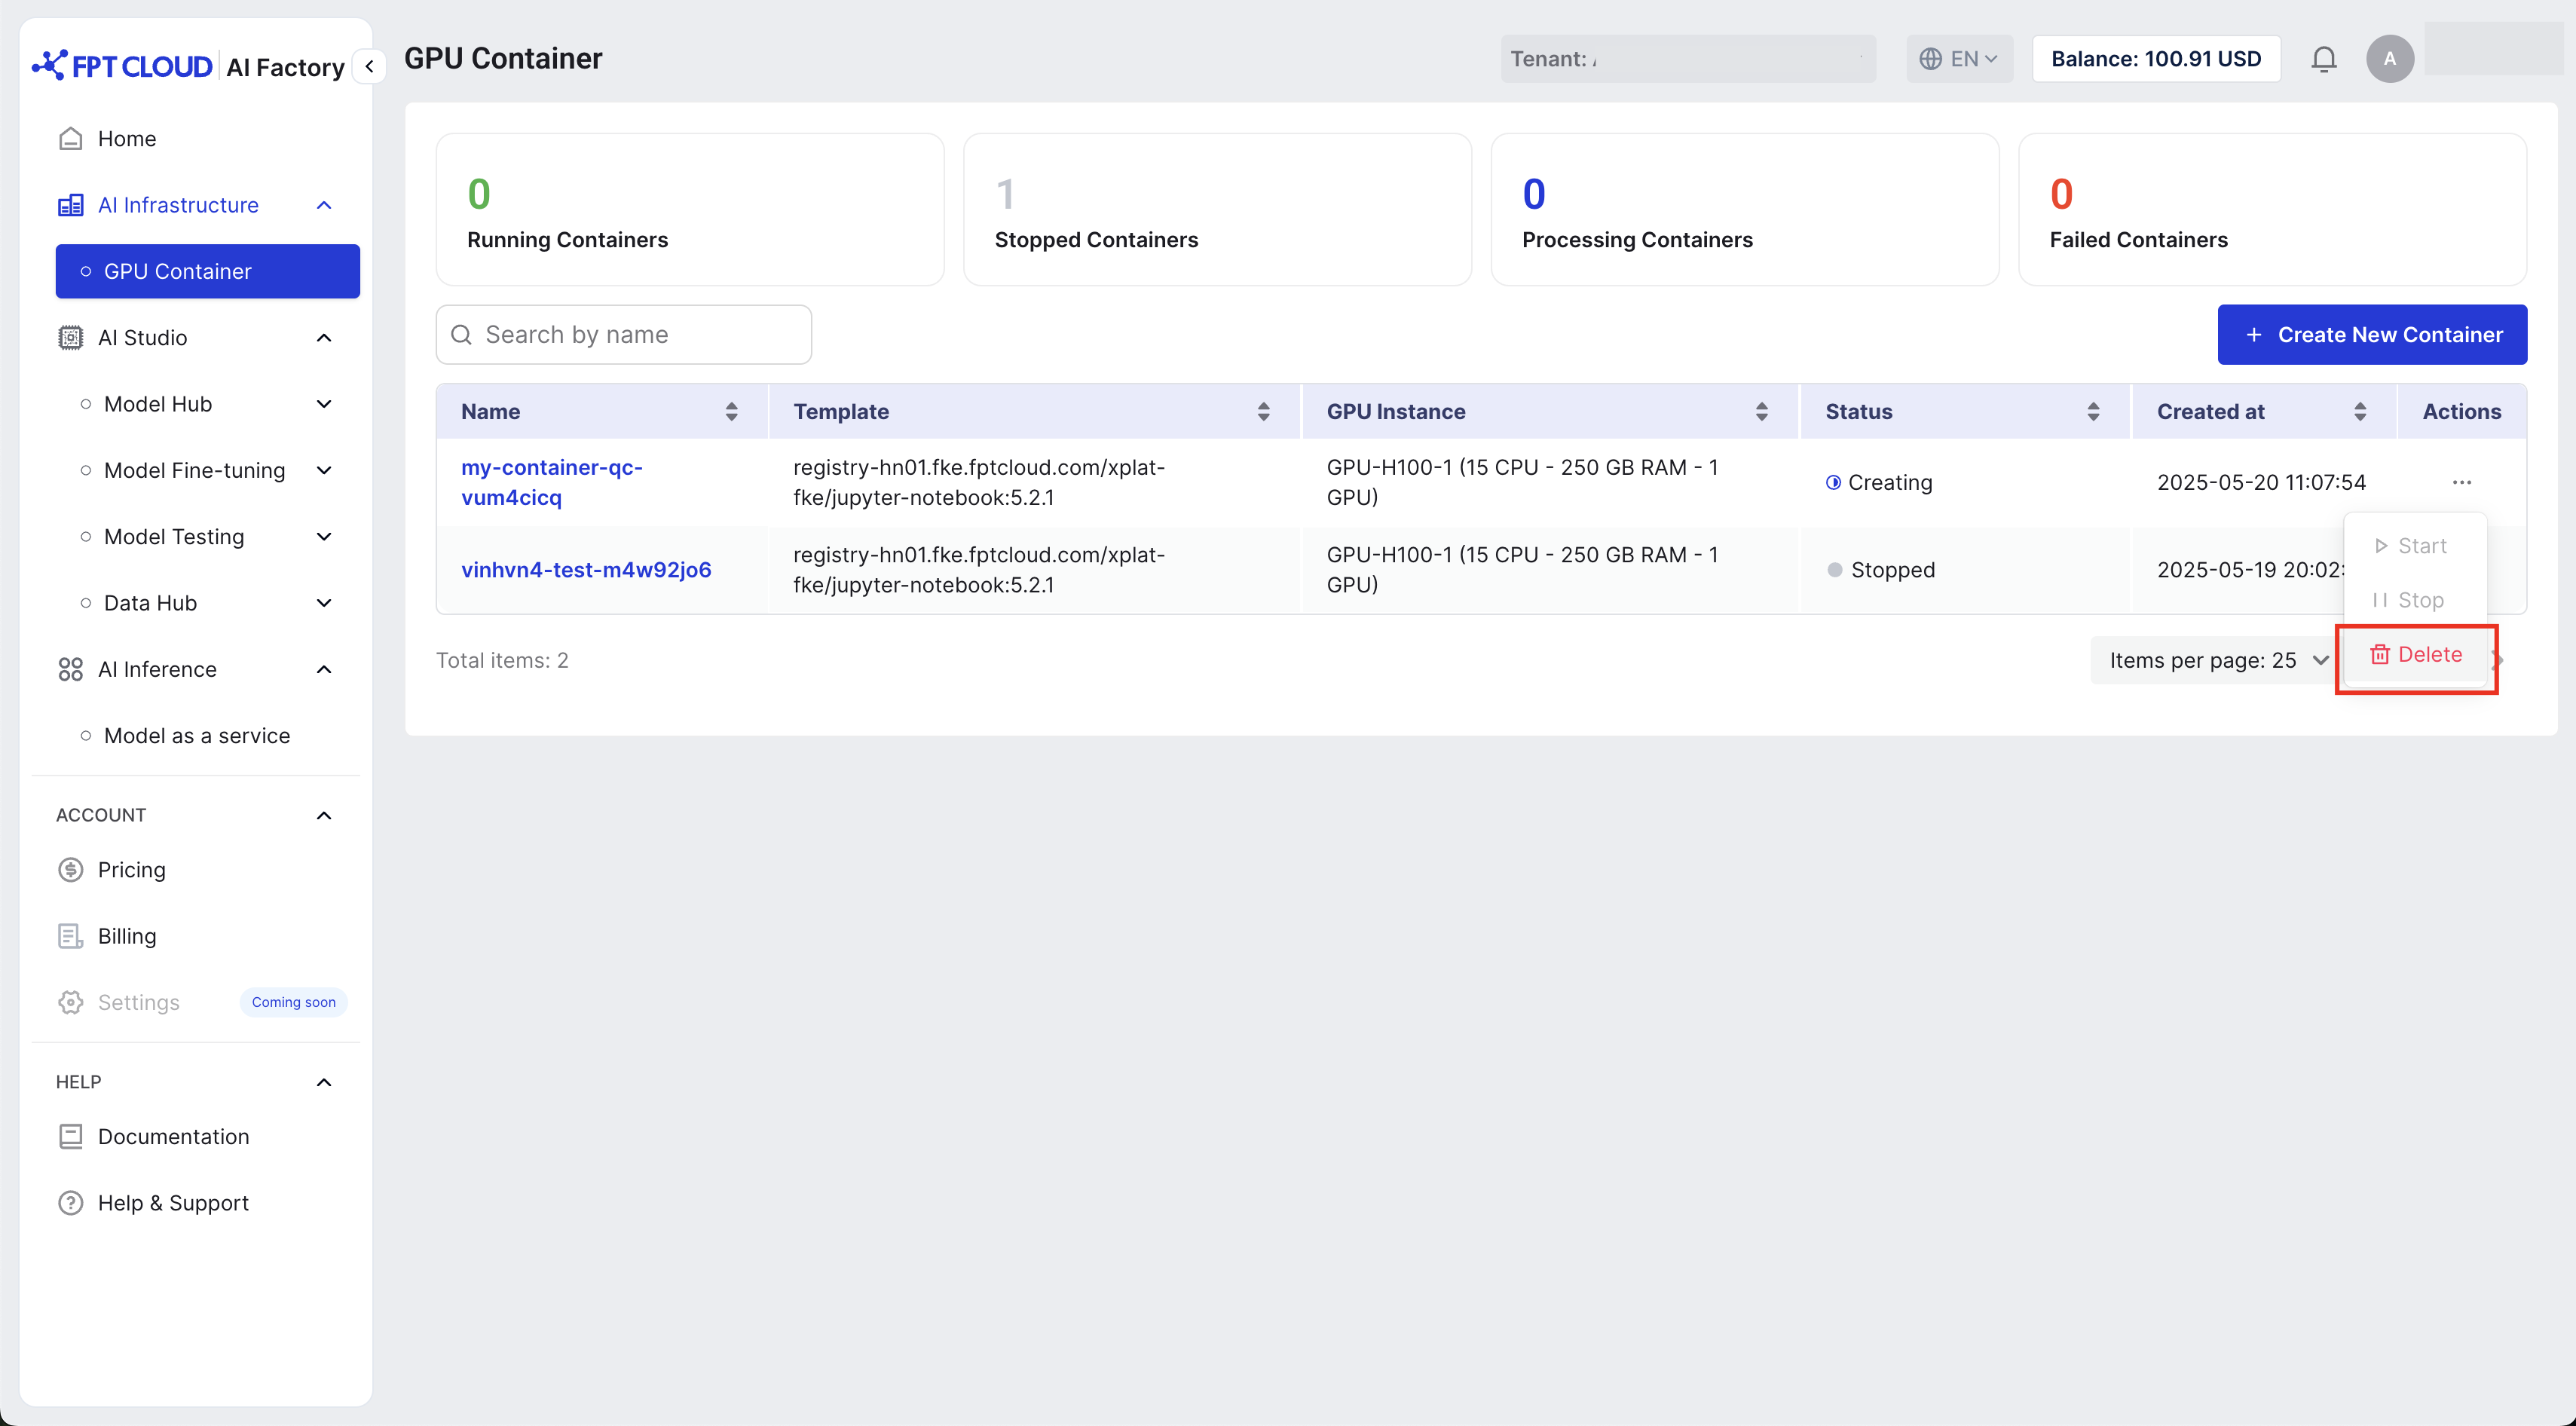Open the vinhvn4-test-m4w92jo6 container link
2576x1426 pixels.
586,569
